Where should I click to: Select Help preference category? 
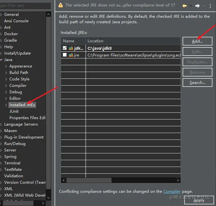[8, 47]
